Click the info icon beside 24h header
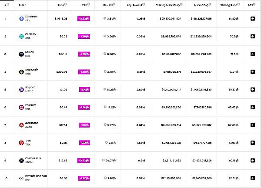Screen dimensions: 261x188 [x=88, y=4]
